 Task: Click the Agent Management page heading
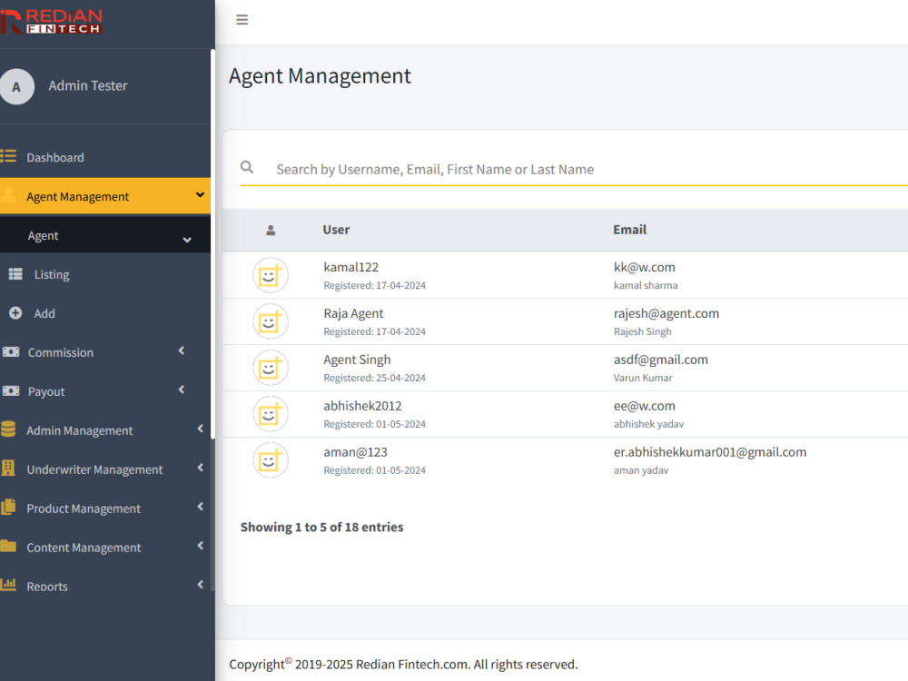[x=320, y=76]
